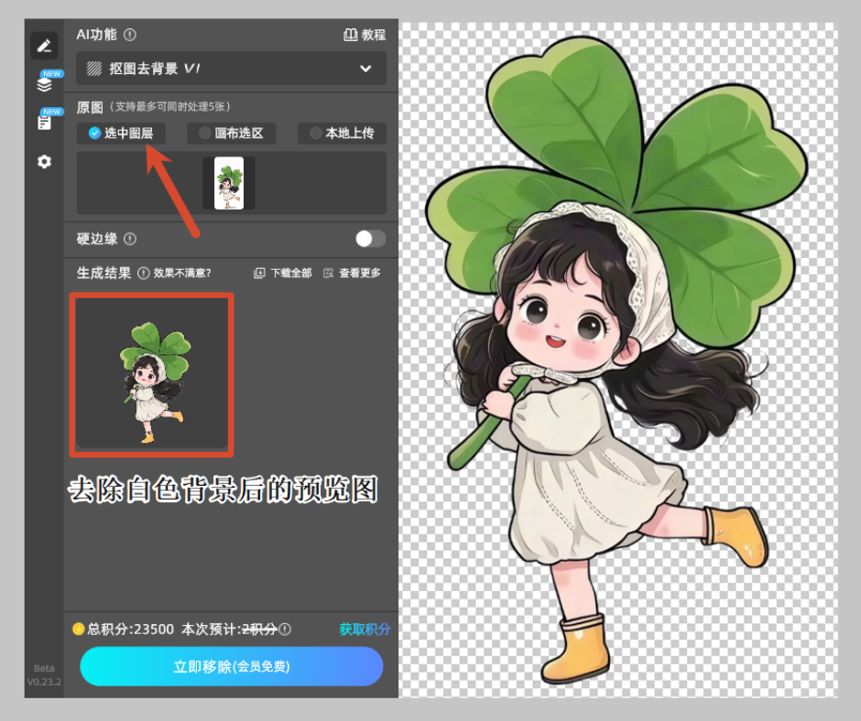Choose the 本地上传 radio option
The image size is (861, 721).
click(342, 133)
